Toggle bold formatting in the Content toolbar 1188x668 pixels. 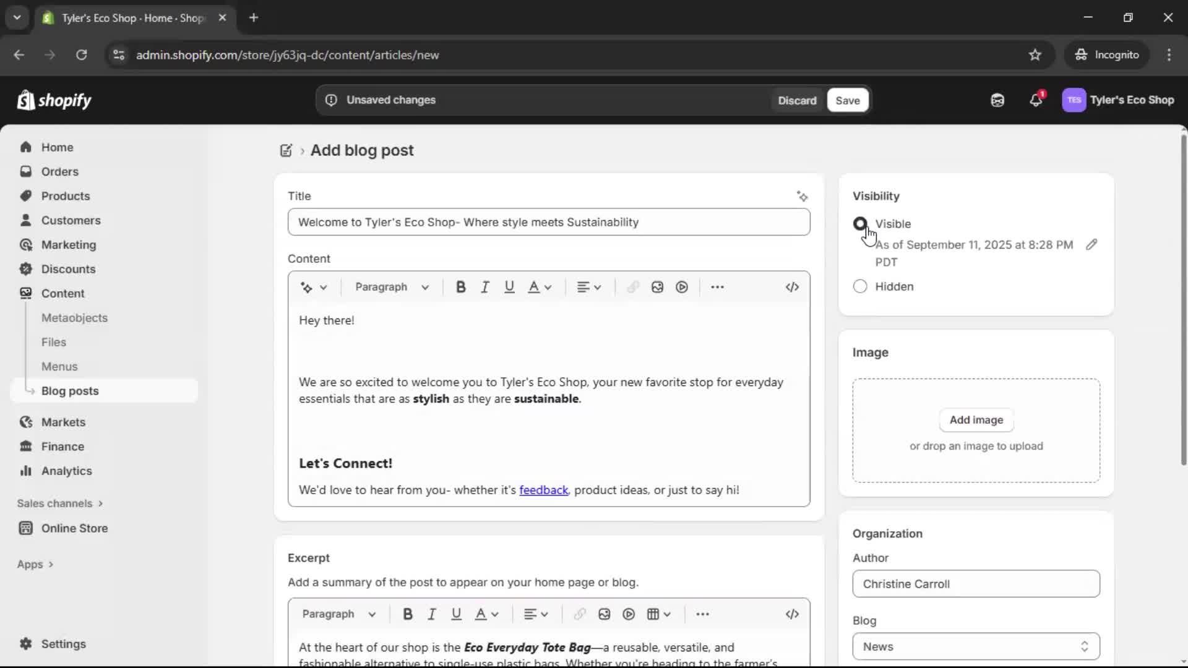pos(460,286)
